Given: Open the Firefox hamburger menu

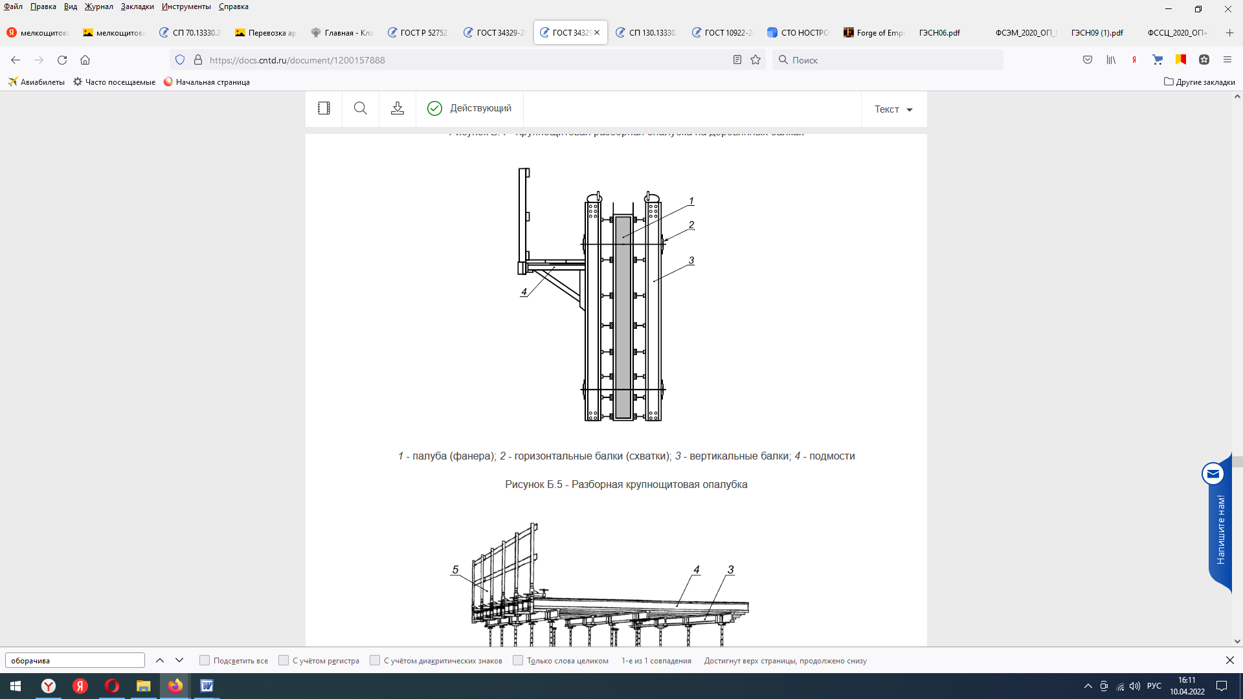Looking at the screenshot, I should (x=1227, y=60).
